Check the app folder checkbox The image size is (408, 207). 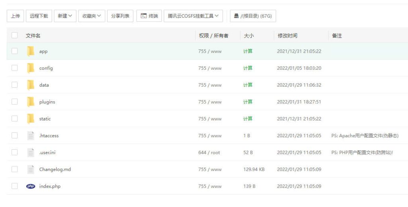[x=15, y=51]
